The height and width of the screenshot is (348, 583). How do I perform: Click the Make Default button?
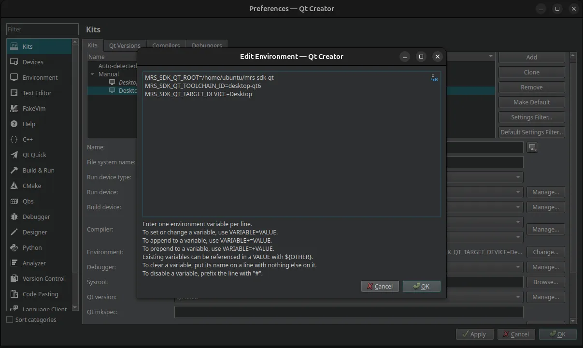click(x=531, y=102)
